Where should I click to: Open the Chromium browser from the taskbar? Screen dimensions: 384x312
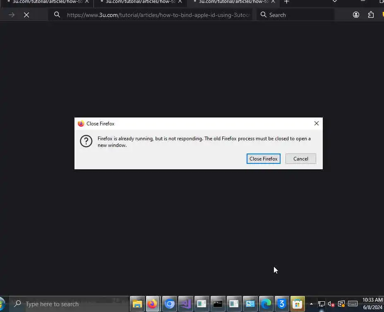(170, 304)
